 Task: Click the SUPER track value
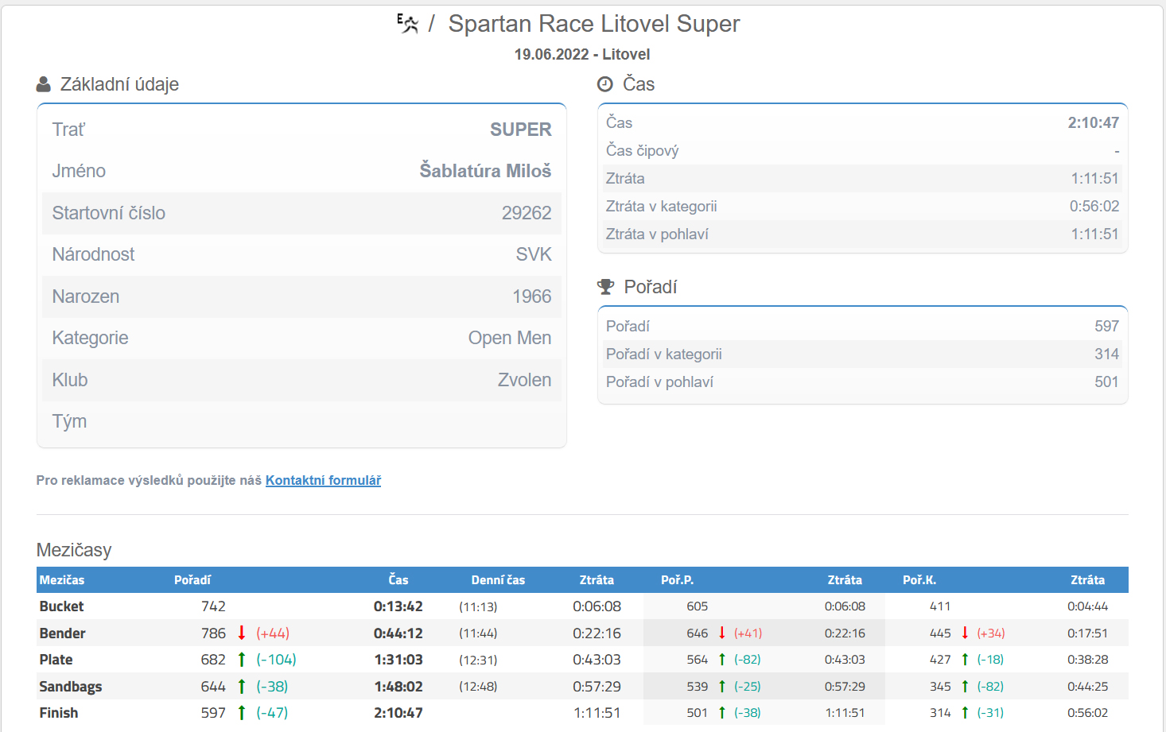(x=521, y=130)
